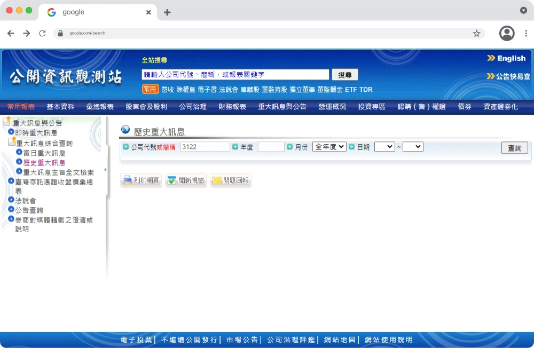534x348 pixels.
Task: Bookmark page with star icon
Action: (x=476, y=33)
